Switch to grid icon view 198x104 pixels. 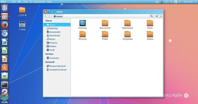click(x=161, y=16)
